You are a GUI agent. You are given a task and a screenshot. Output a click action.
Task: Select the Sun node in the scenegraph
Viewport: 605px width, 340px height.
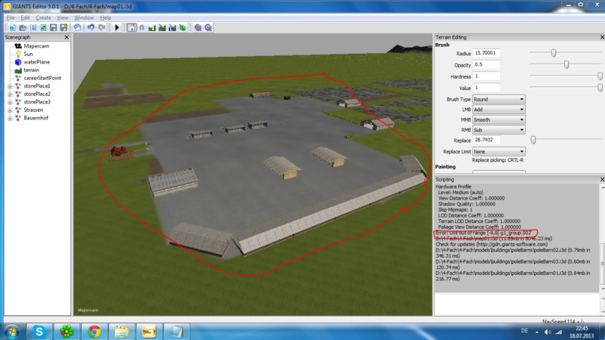[28, 54]
